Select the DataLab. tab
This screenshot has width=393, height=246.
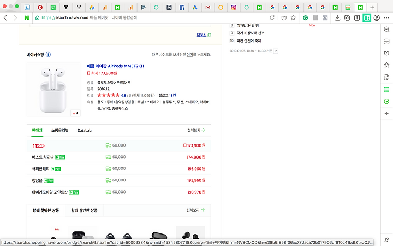pos(85,130)
